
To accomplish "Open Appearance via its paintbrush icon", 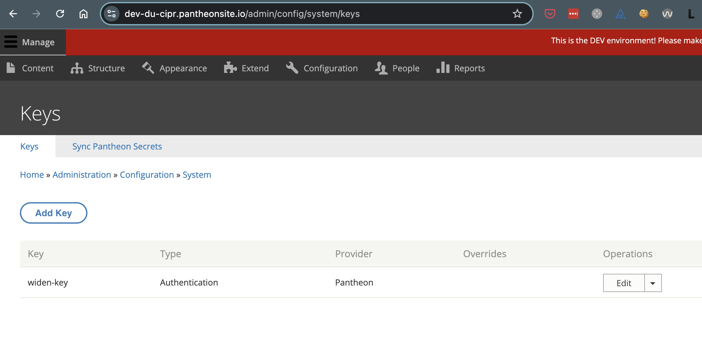I will 148,68.
